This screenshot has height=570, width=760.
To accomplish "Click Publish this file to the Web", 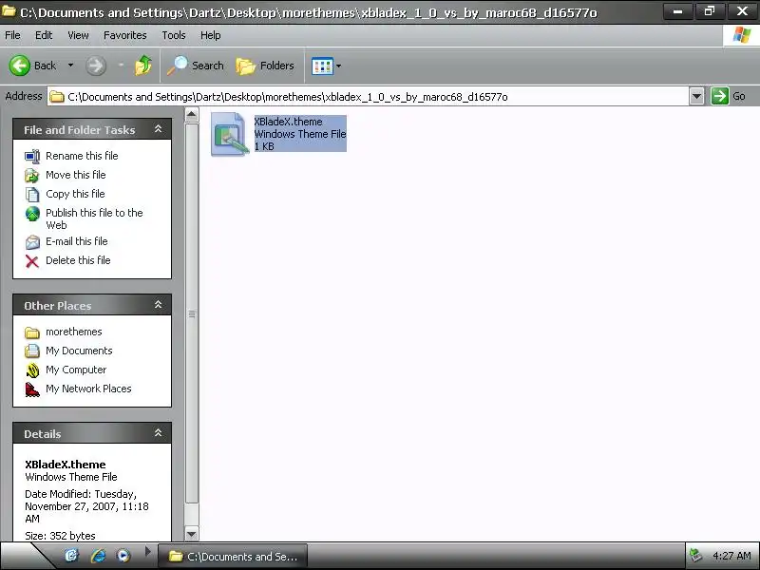I will coord(94,218).
